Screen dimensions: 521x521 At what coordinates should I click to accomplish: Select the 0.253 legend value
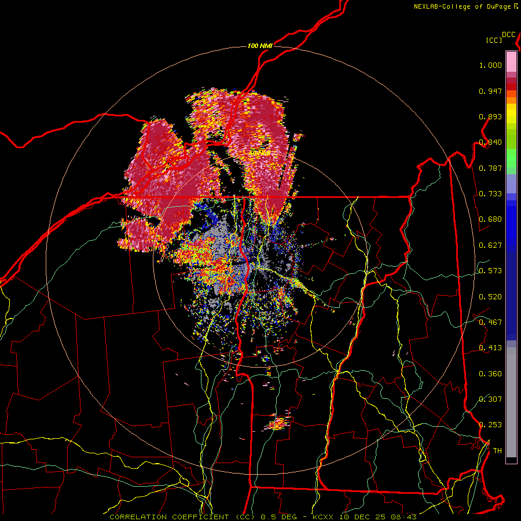490,425
